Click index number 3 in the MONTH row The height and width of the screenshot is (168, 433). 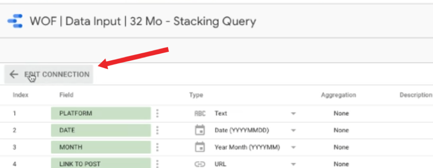point(14,147)
